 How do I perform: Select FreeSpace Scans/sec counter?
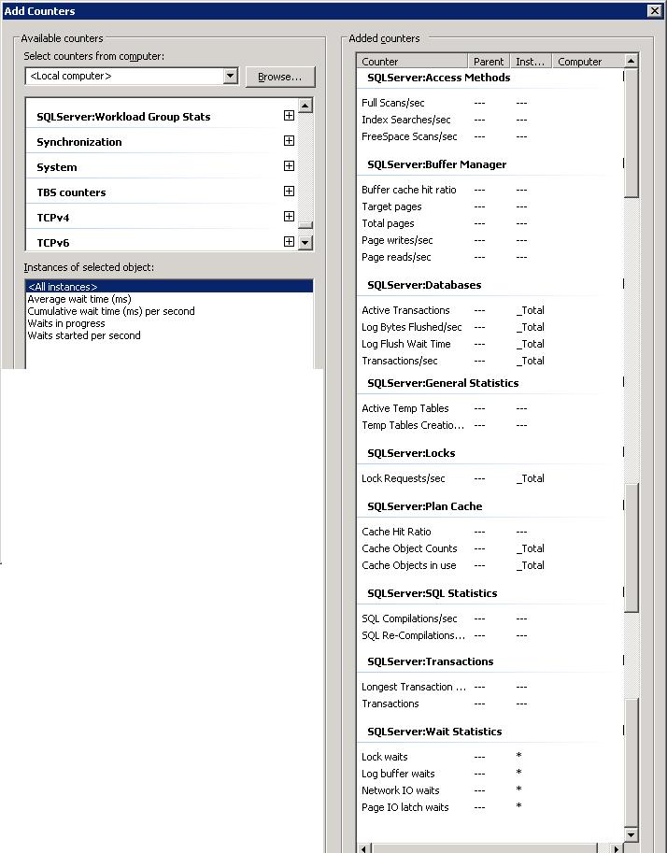(x=409, y=136)
